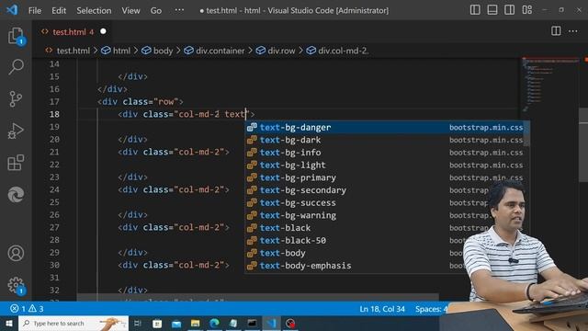Choose text-black suggestion

coord(385,228)
